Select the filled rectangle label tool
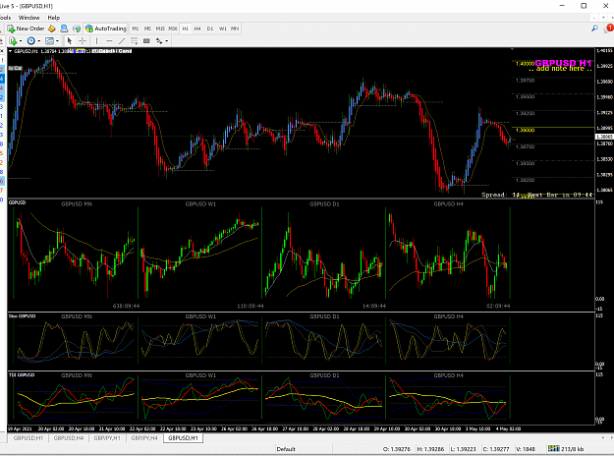 pos(146,40)
